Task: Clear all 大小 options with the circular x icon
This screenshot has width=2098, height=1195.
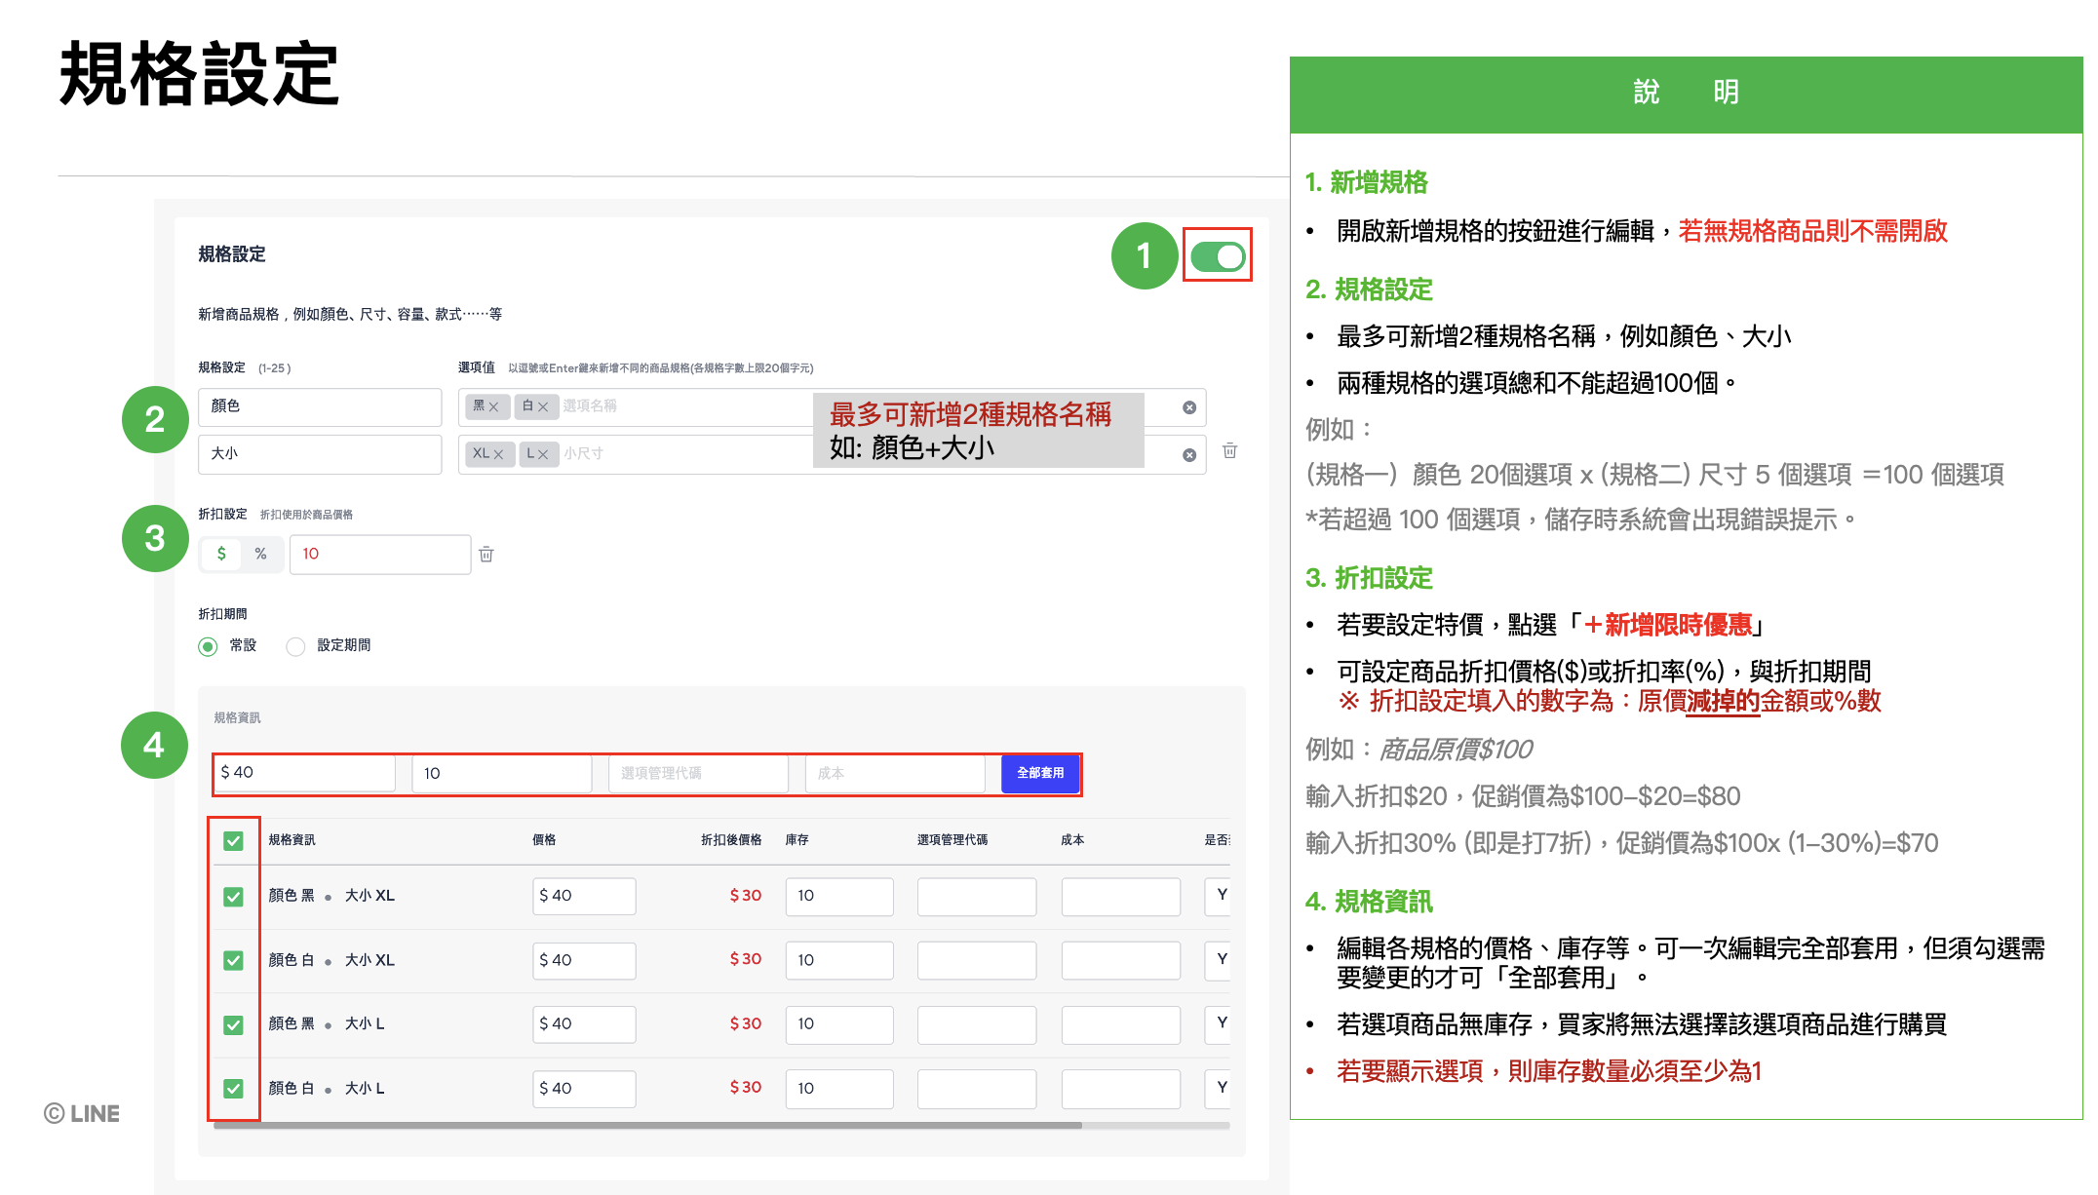Action: tap(1188, 454)
